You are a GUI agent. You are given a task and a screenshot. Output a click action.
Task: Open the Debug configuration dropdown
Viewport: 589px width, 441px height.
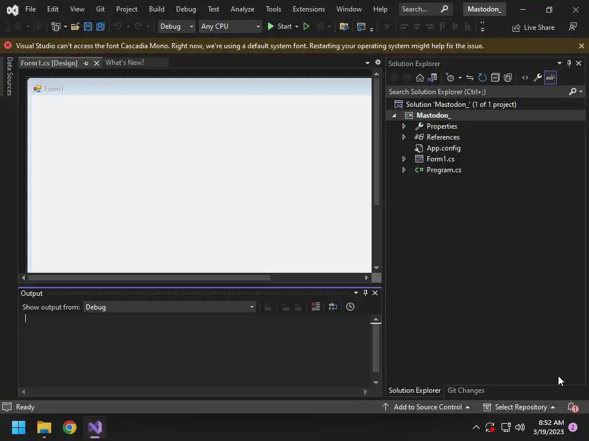coord(176,26)
